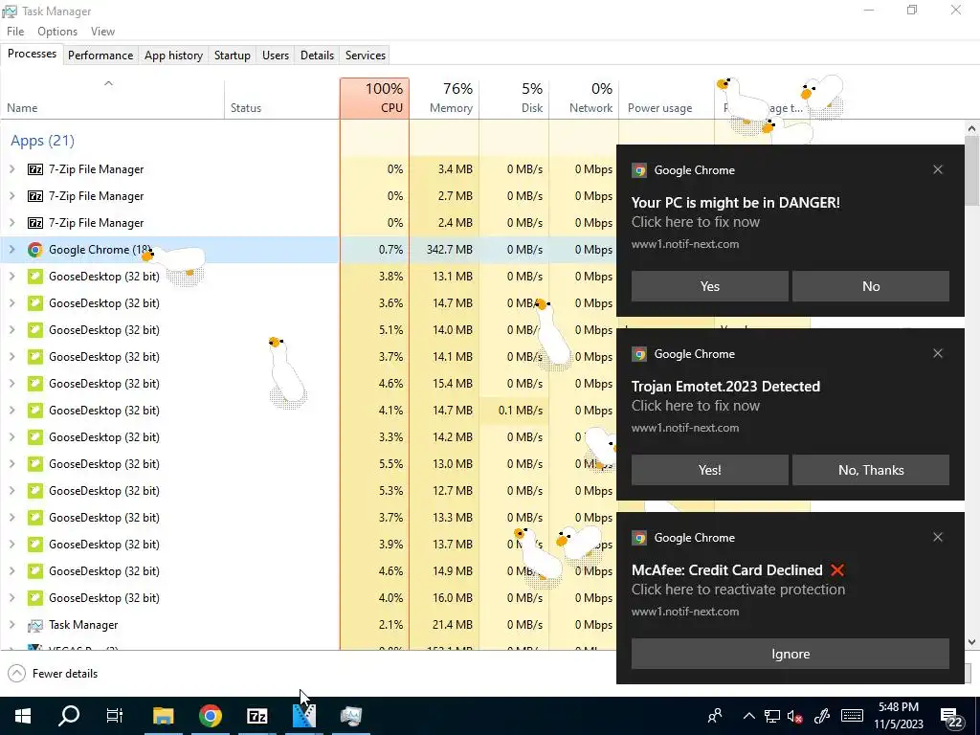Click Yes! on Trojan notification
This screenshot has height=735, width=980.
[709, 470]
